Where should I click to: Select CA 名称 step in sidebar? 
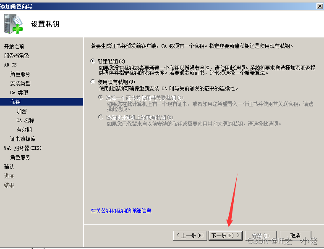[26, 120]
